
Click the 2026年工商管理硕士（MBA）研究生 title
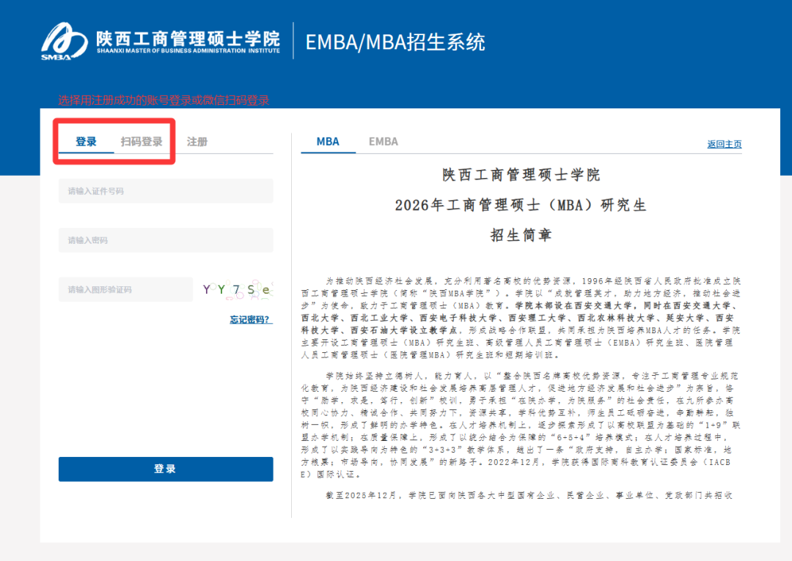point(525,205)
